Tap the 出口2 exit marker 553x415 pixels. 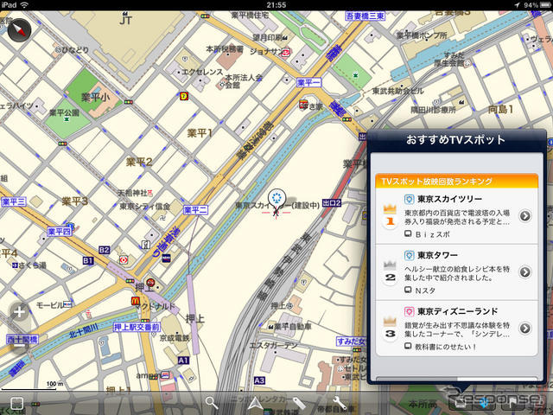(x=332, y=203)
